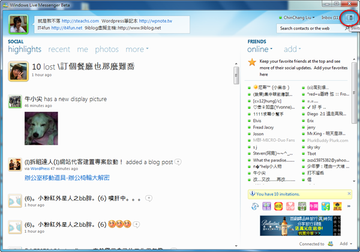Screen dimensions: 360x252
Task: Switch to the highlights tab
Action: click(25, 49)
